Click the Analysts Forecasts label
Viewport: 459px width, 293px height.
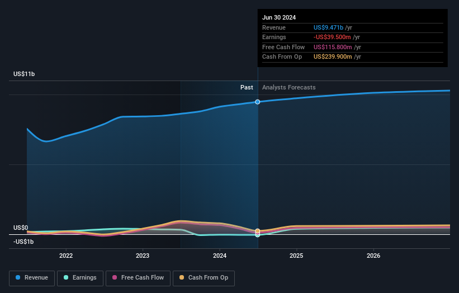289,87
